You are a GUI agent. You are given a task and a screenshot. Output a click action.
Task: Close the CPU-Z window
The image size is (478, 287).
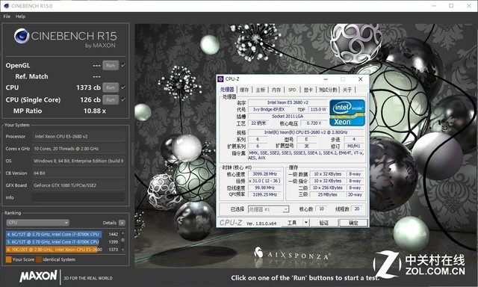[360, 79]
